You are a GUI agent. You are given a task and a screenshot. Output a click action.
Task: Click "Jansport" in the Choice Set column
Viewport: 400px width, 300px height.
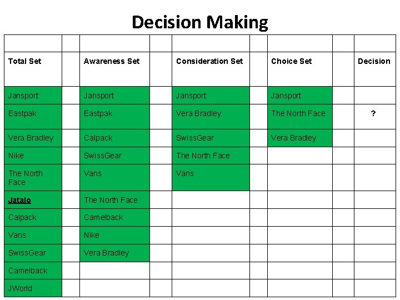tap(286, 96)
